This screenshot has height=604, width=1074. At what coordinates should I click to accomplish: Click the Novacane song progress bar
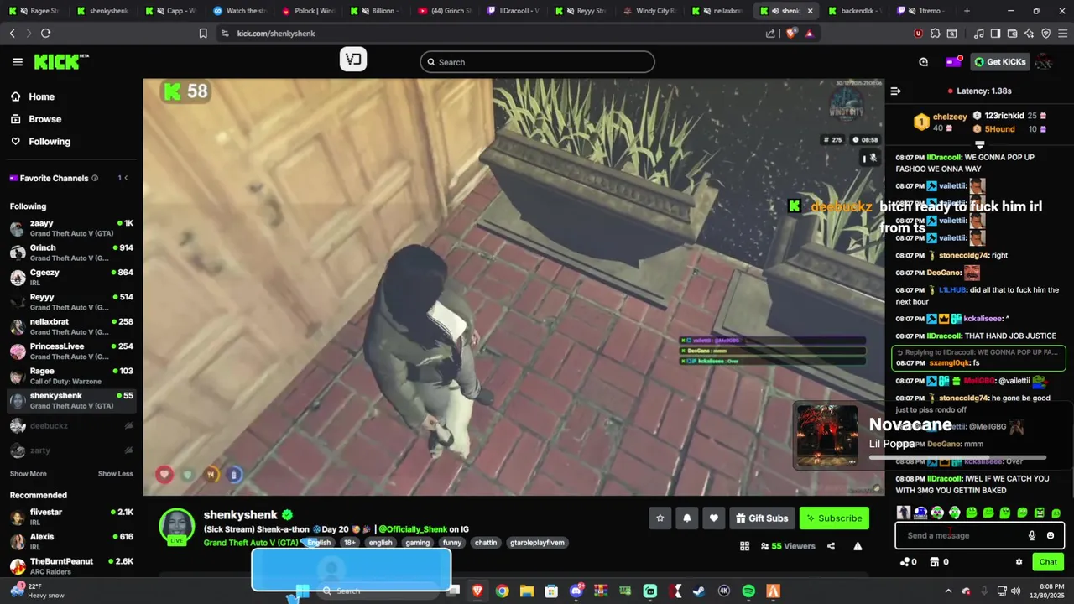tap(957, 457)
